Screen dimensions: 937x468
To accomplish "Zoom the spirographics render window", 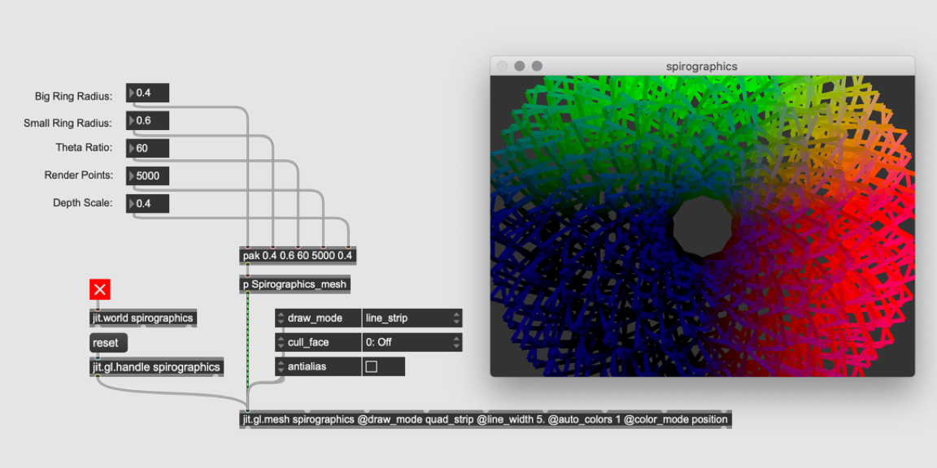I will (537, 67).
